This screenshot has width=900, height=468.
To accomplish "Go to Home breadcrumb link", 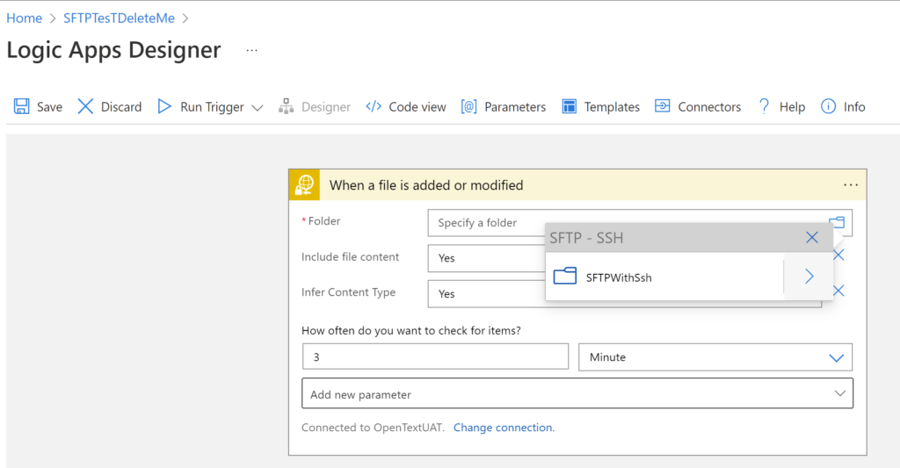I will click(24, 18).
